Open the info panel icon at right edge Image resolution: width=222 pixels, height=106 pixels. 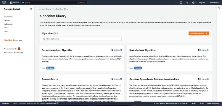tap(219, 8)
